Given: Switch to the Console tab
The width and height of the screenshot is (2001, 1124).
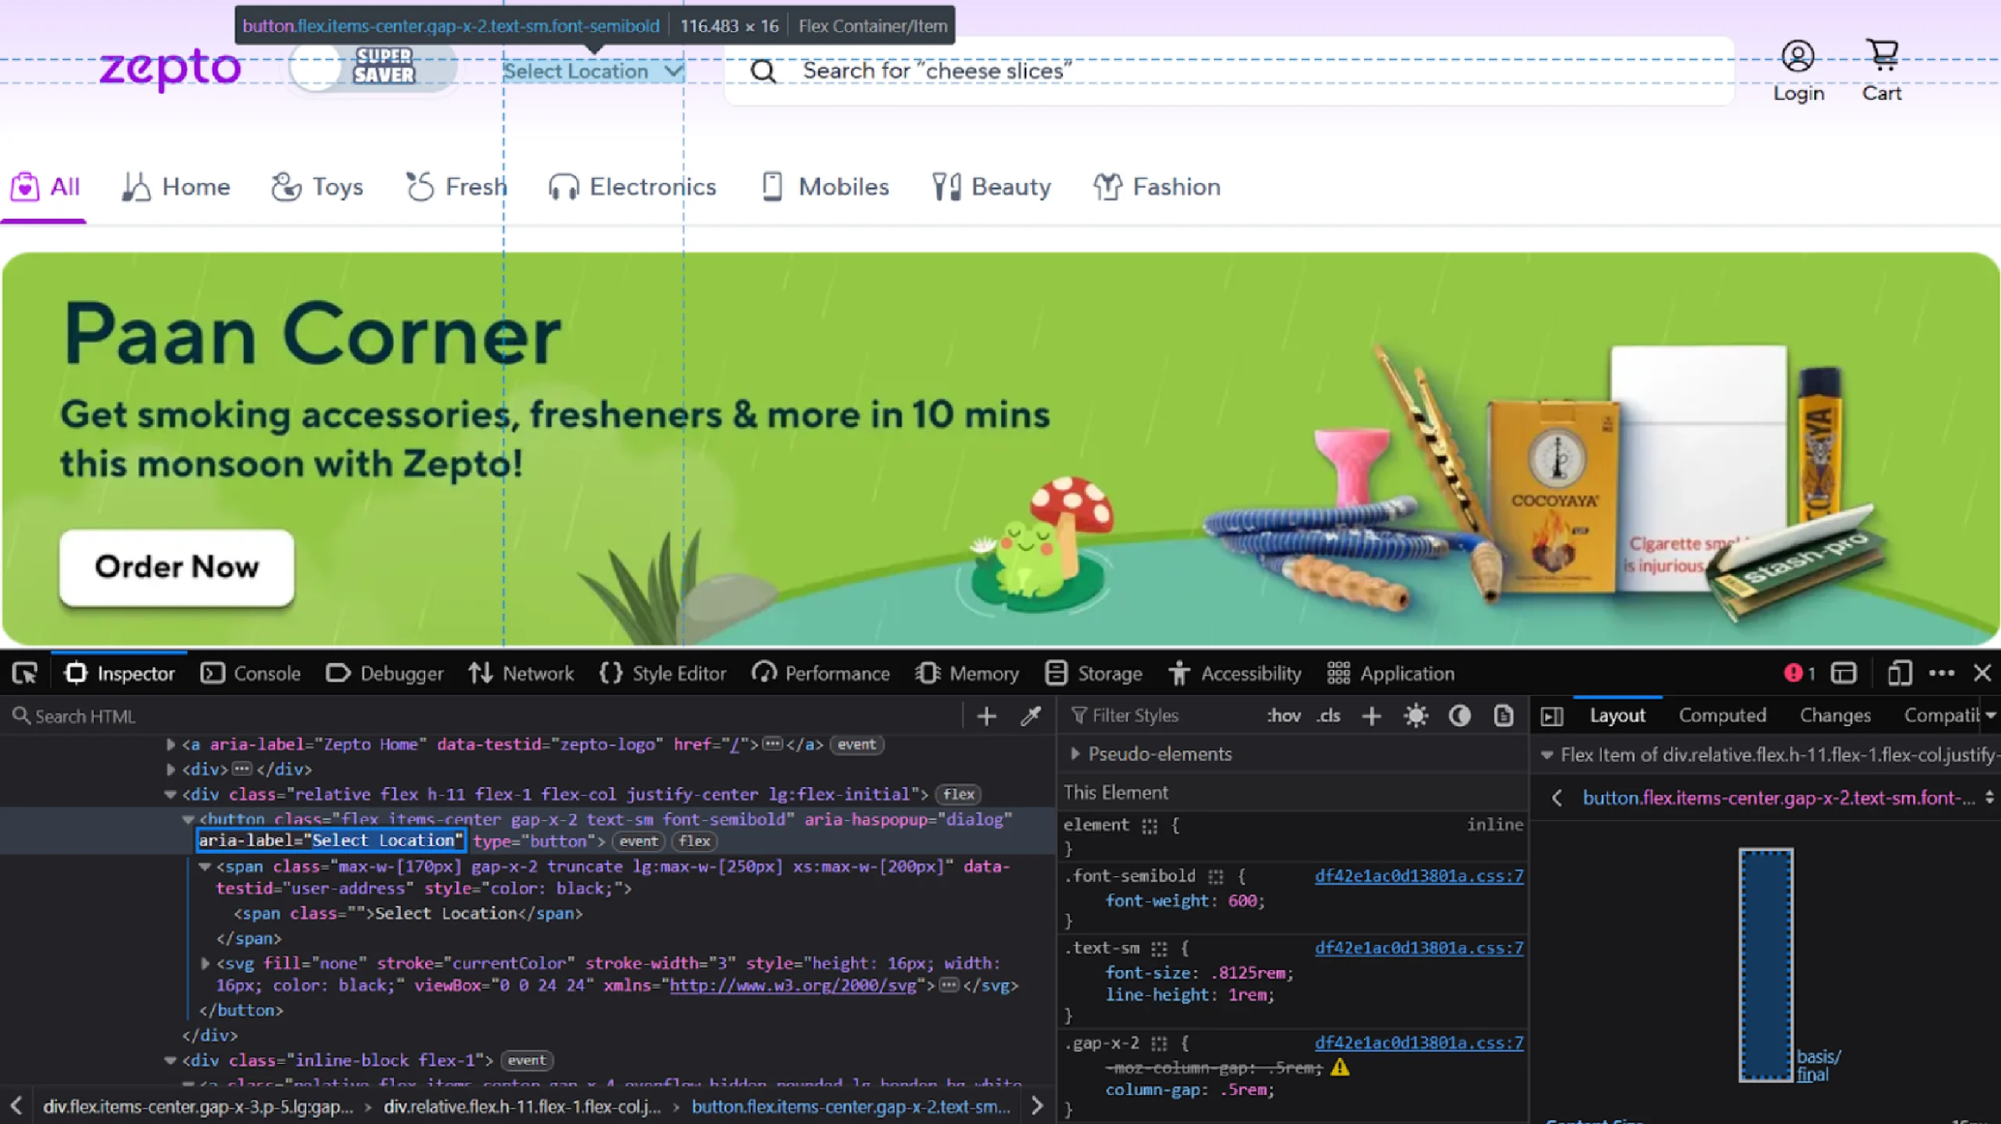Looking at the screenshot, I should point(250,673).
